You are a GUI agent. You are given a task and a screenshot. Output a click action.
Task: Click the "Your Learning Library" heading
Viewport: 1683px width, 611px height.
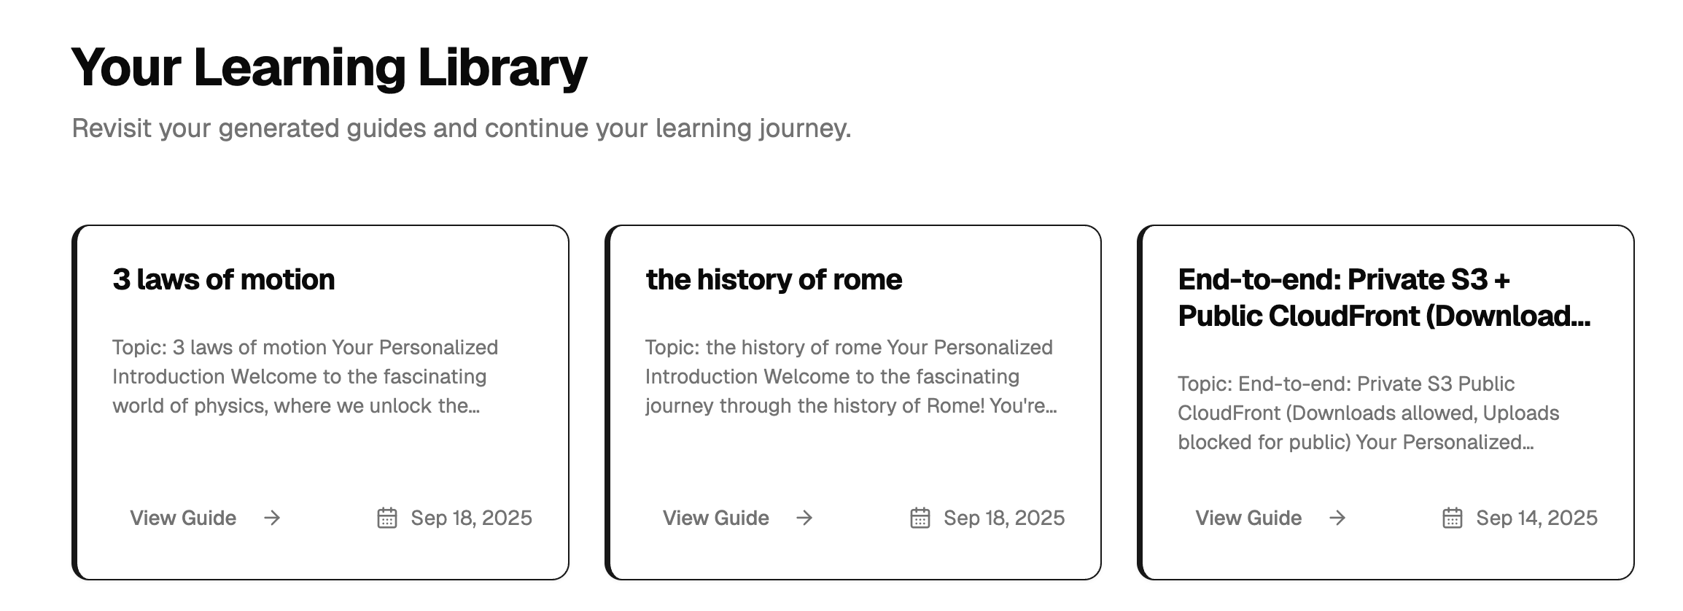pyautogui.click(x=329, y=67)
